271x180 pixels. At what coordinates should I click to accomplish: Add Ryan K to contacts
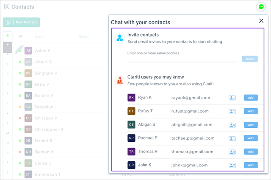(x=251, y=98)
